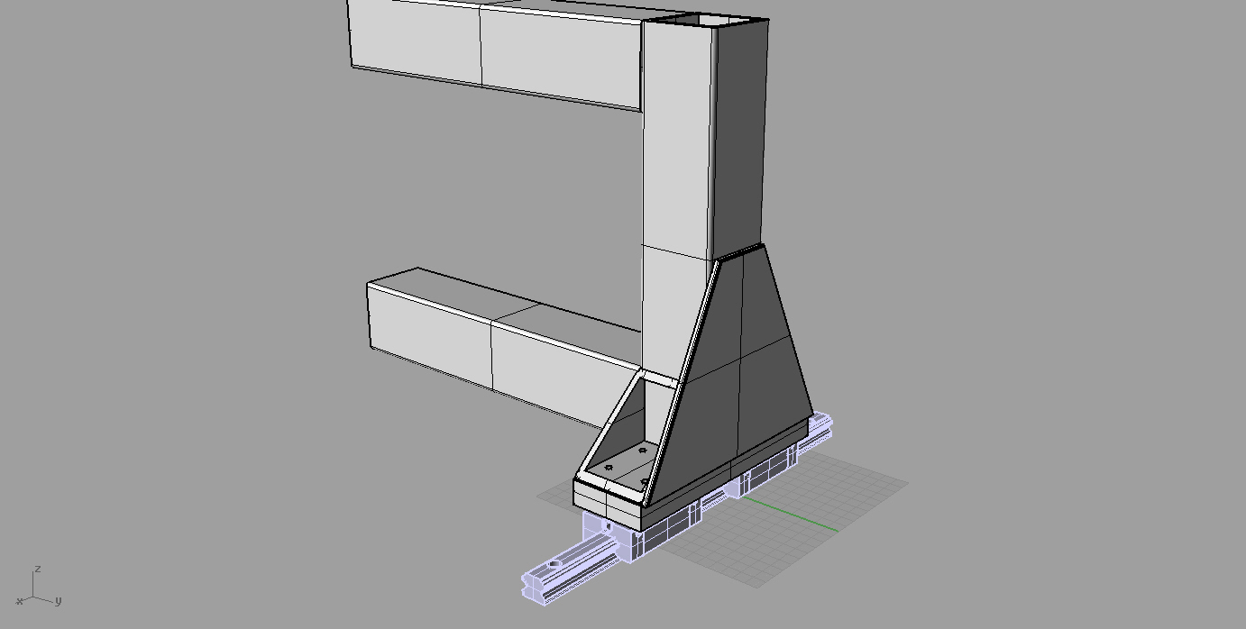Click the open top end of the vertical tube
1246x629 pixels.
point(707,20)
